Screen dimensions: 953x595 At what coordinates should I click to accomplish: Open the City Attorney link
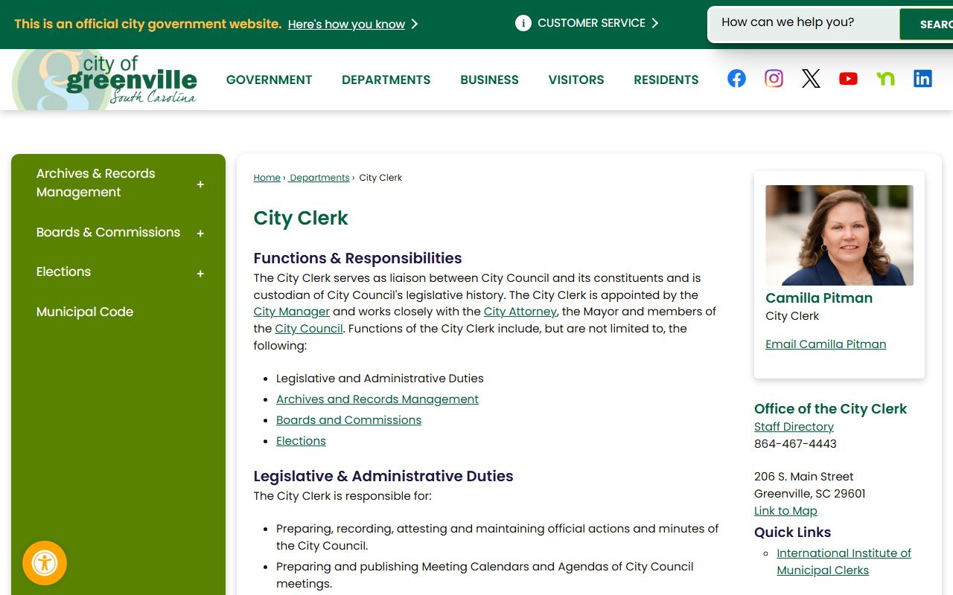520,312
